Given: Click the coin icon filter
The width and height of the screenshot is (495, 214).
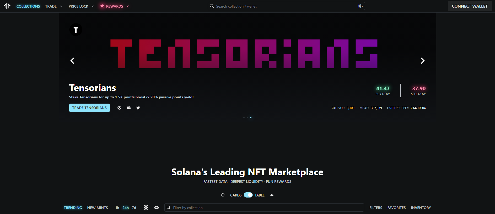Looking at the screenshot, I should (157, 207).
